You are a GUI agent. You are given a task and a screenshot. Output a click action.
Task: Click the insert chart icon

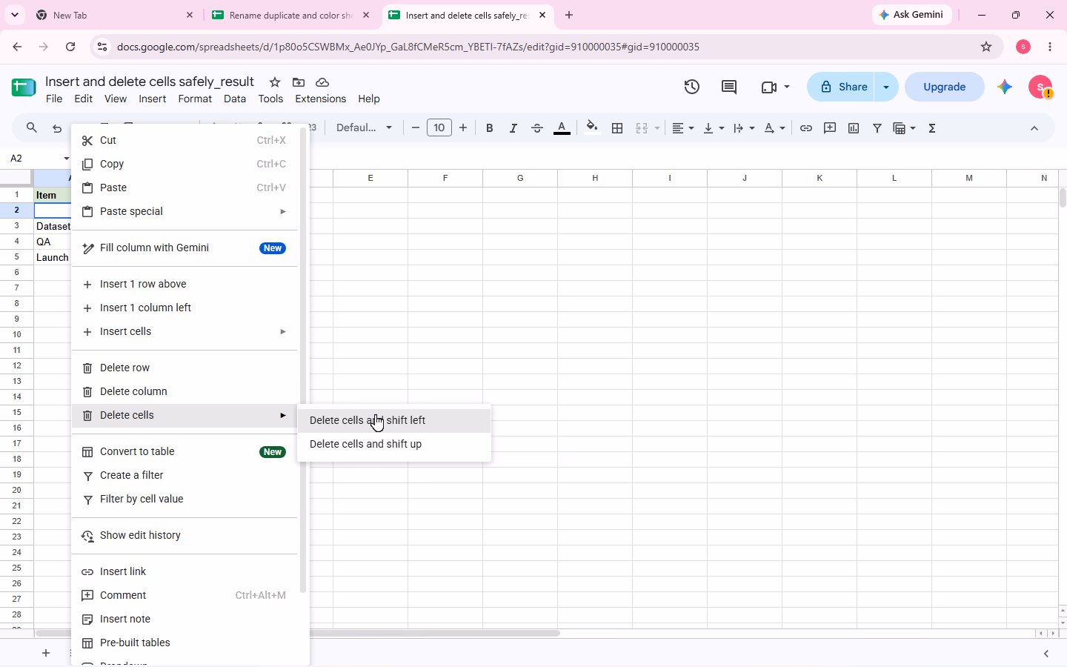pyautogui.click(x=854, y=128)
